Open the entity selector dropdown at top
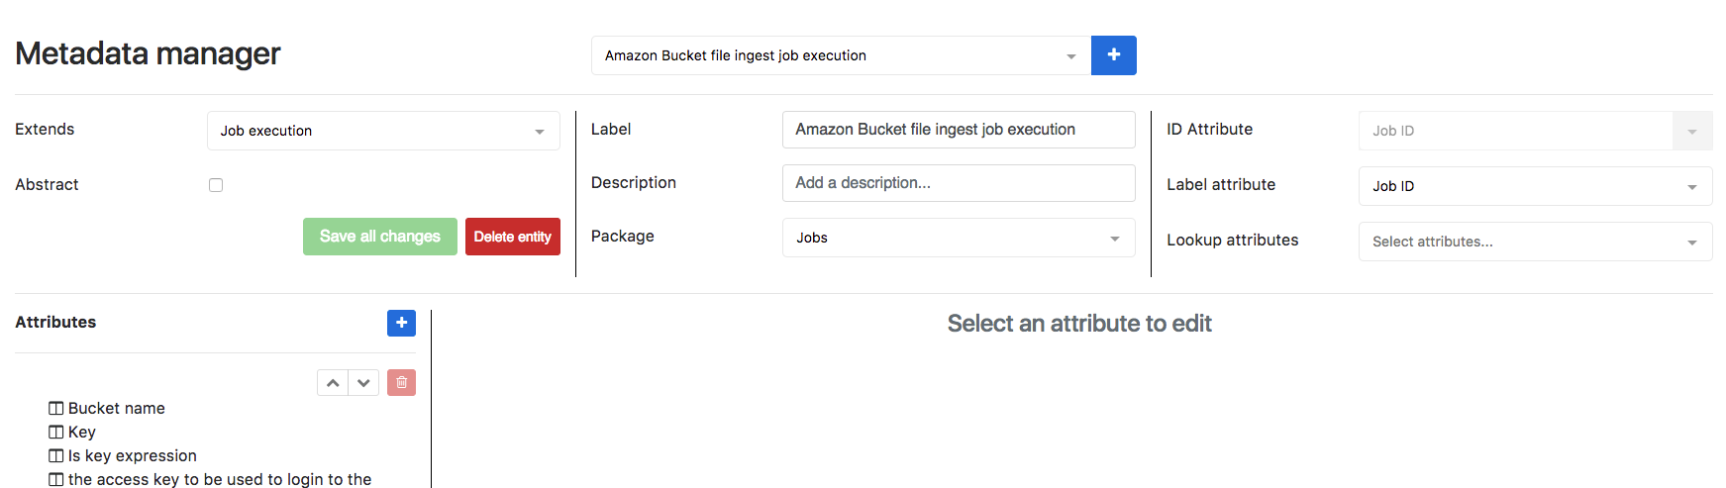 pyautogui.click(x=840, y=55)
